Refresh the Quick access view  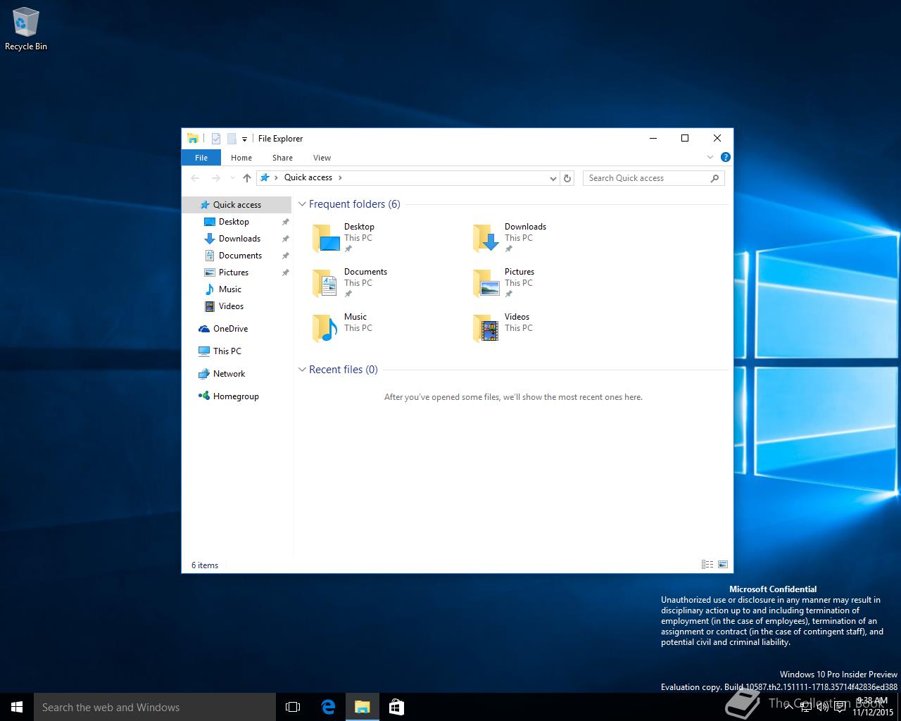pos(567,178)
